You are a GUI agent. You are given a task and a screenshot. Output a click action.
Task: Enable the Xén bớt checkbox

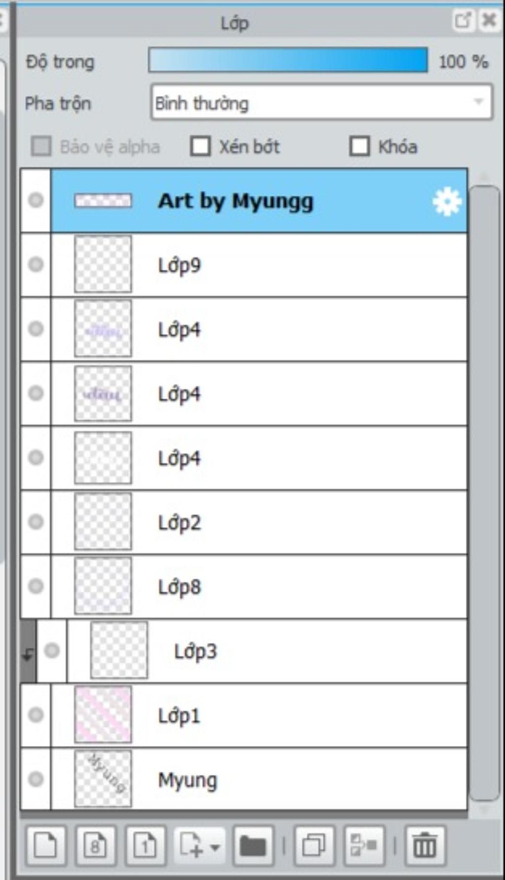tap(201, 146)
